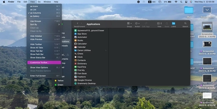The height and width of the screenshot is (109, 217).
Task: Open the Group dropdown in toolbar
Action: (x=129, y=23)
